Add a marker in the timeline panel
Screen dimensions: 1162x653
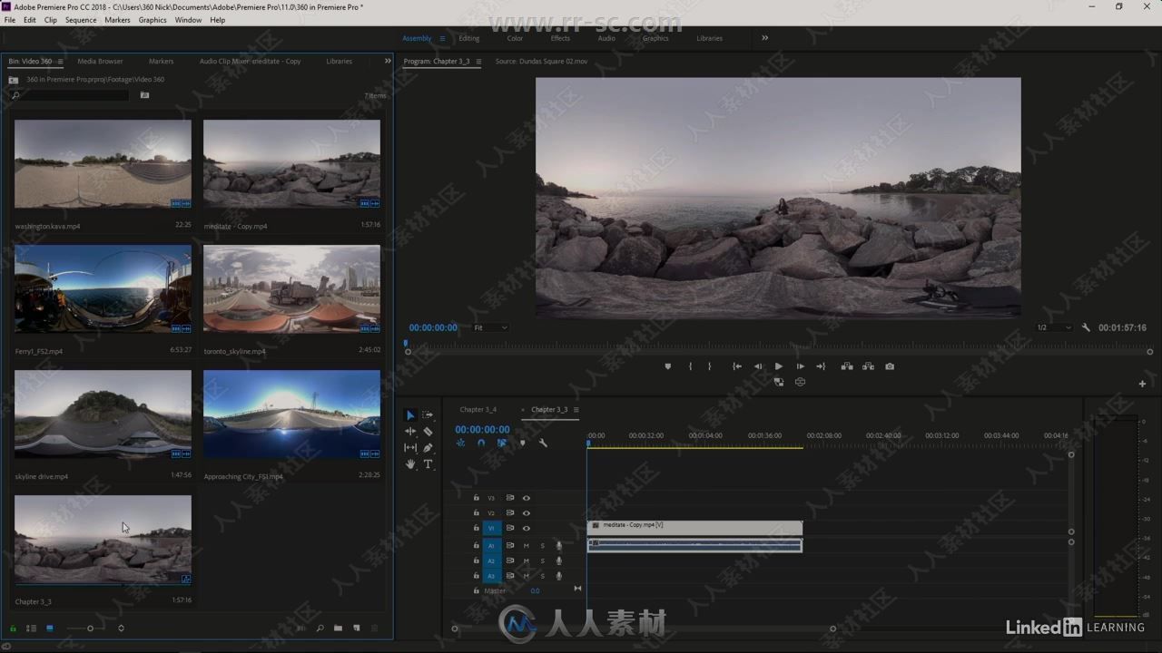click(522, 443)
